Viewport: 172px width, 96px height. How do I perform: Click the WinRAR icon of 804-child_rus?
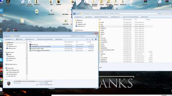pos(30,45)
